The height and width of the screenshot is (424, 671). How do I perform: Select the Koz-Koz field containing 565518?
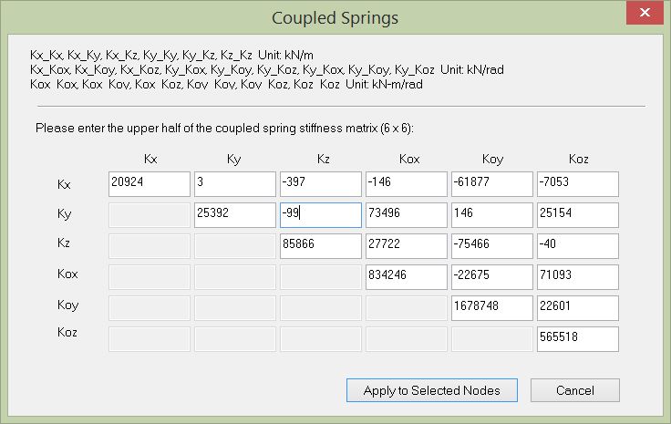[x=578, y=339]
